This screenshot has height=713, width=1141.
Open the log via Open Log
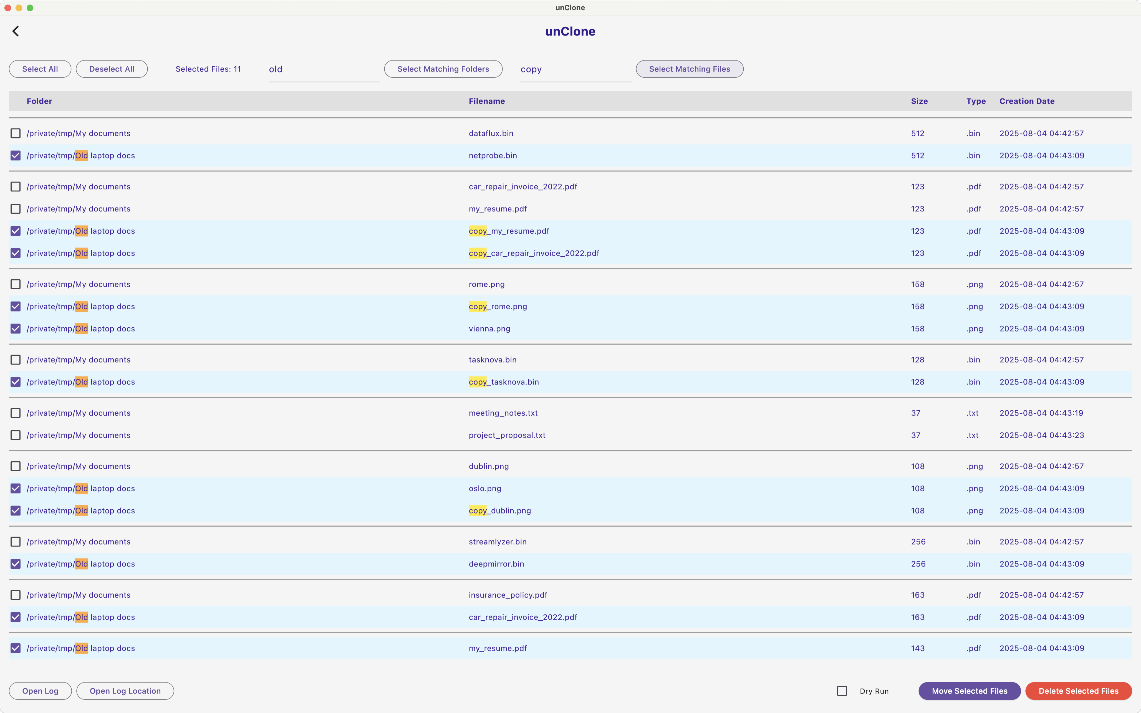pyautogui.click(x=40, y=691)
